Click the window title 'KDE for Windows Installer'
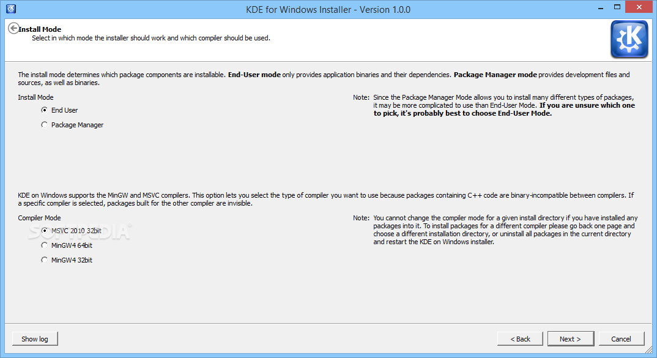 coord(328,9)
